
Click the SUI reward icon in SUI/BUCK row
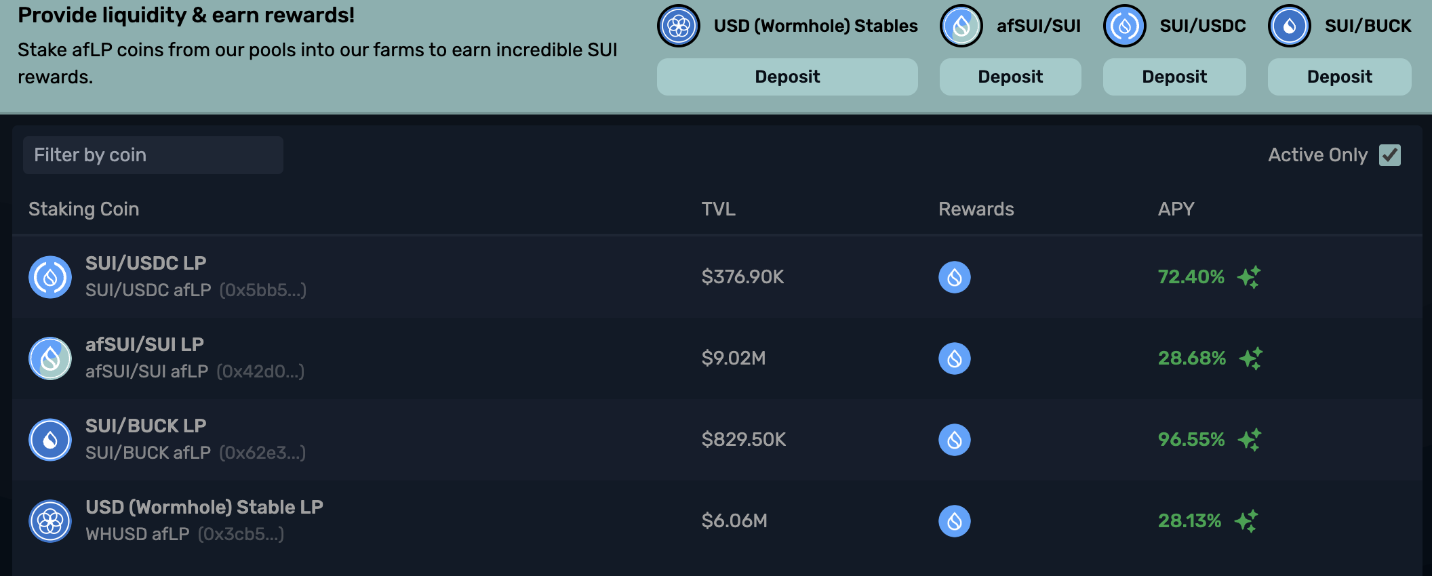954,440
